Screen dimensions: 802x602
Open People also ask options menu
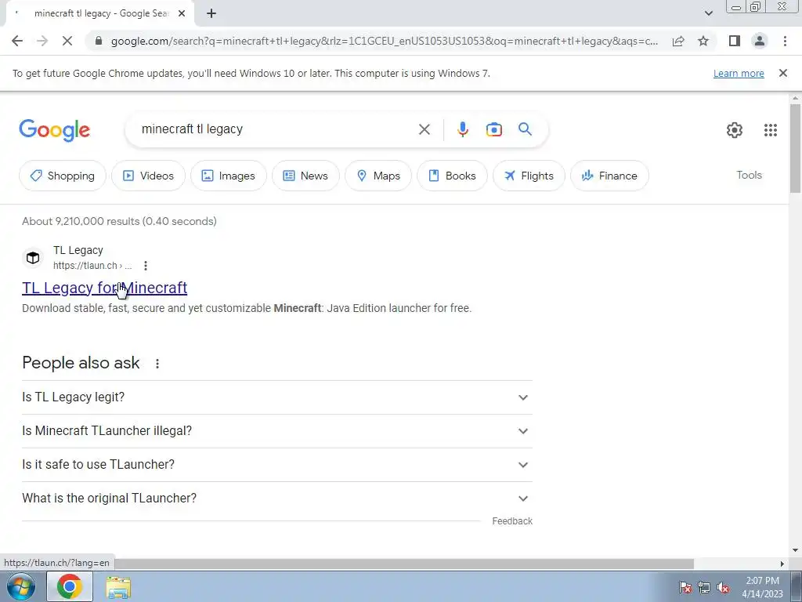pyautogui.click(x=157, y=364)
